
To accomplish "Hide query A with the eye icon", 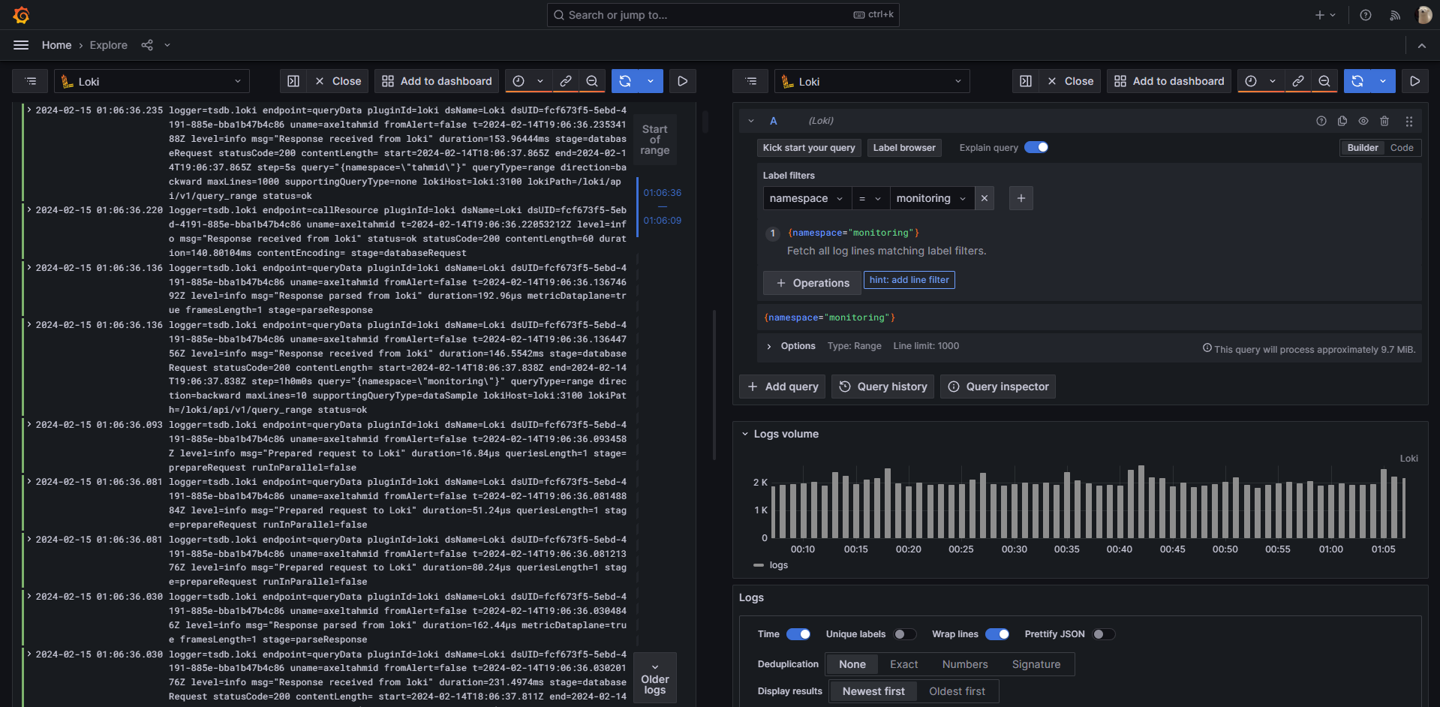I will coord(1363,121).
